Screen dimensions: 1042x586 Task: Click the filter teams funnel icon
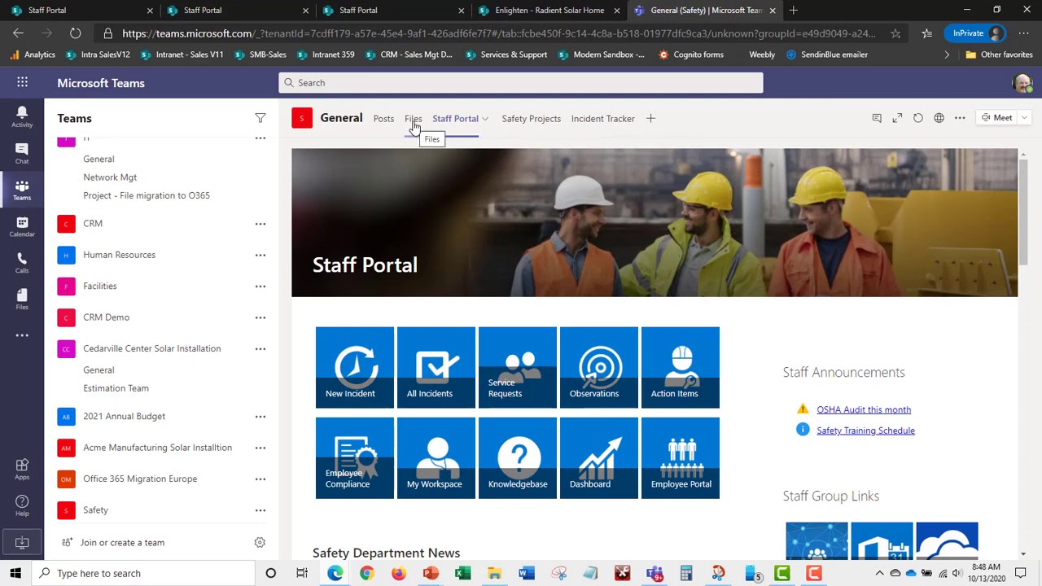point(260,119)
